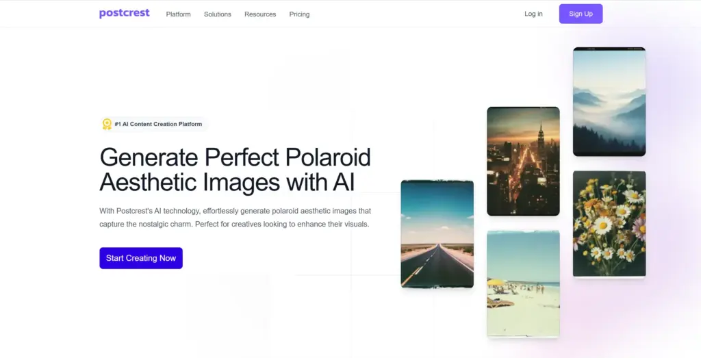Click the Log in link
The width and height of the screenshot is (701, 358).
(x=533, y=14)
